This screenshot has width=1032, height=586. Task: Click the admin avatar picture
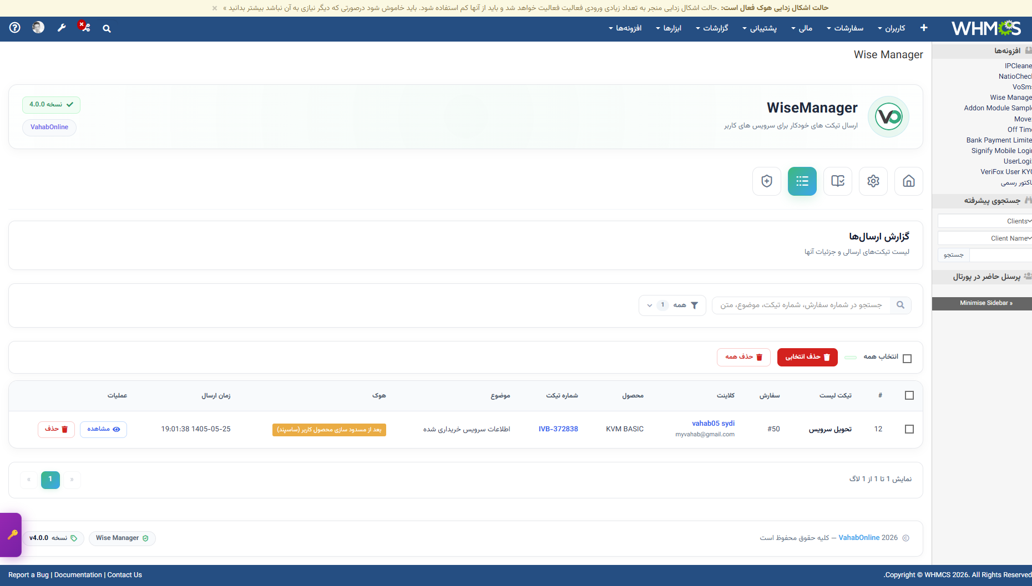(x=38, y=27)
